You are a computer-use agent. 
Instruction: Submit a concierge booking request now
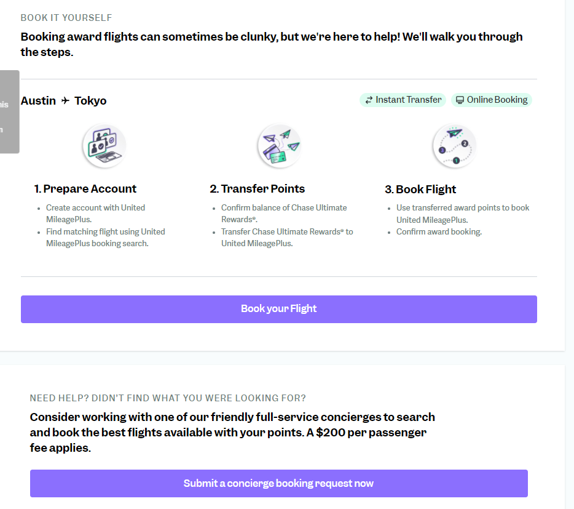click(278, 483)
